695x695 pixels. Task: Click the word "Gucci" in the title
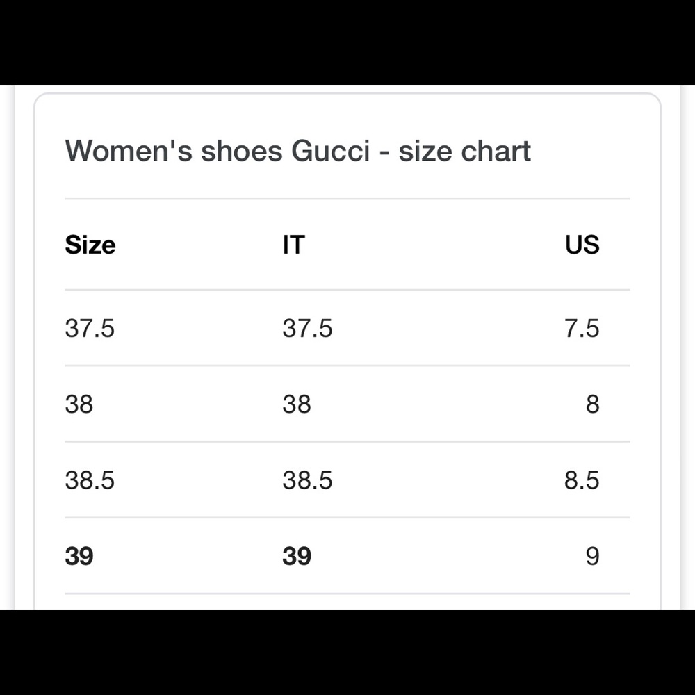click(x=330, y=151)
